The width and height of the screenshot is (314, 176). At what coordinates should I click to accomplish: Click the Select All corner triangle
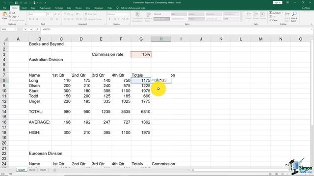(5, 39)
